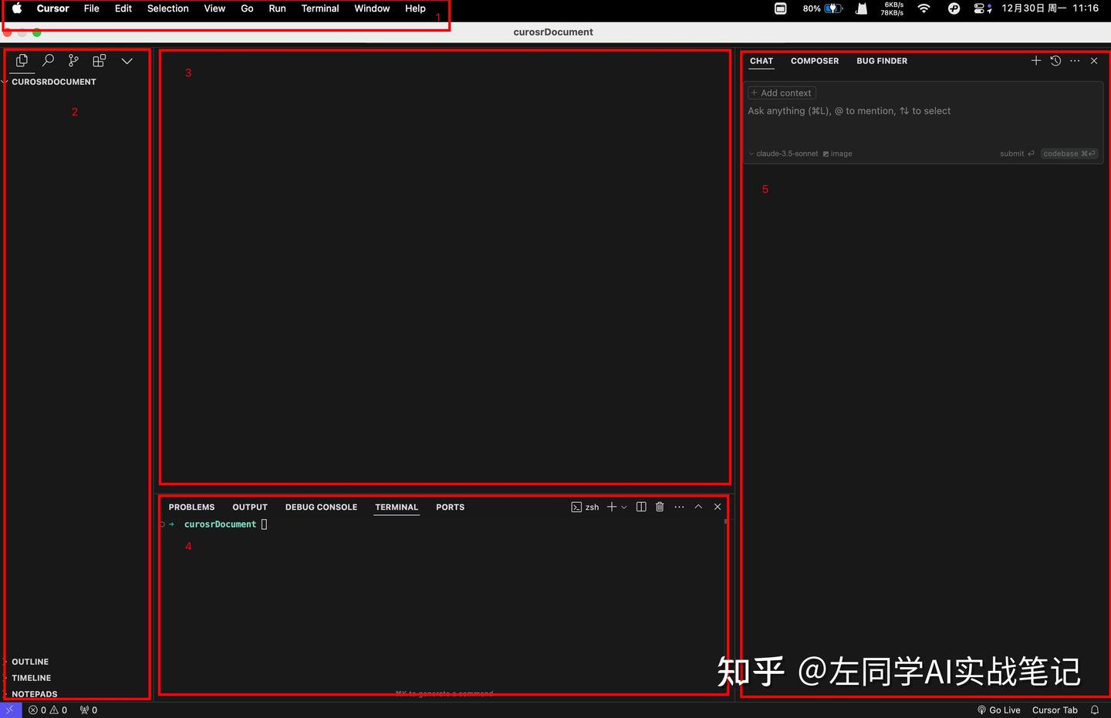Viewport: 1111px width, 718px height.
Task: Click the new chat plus icon
Action: tap(1036, 60)
